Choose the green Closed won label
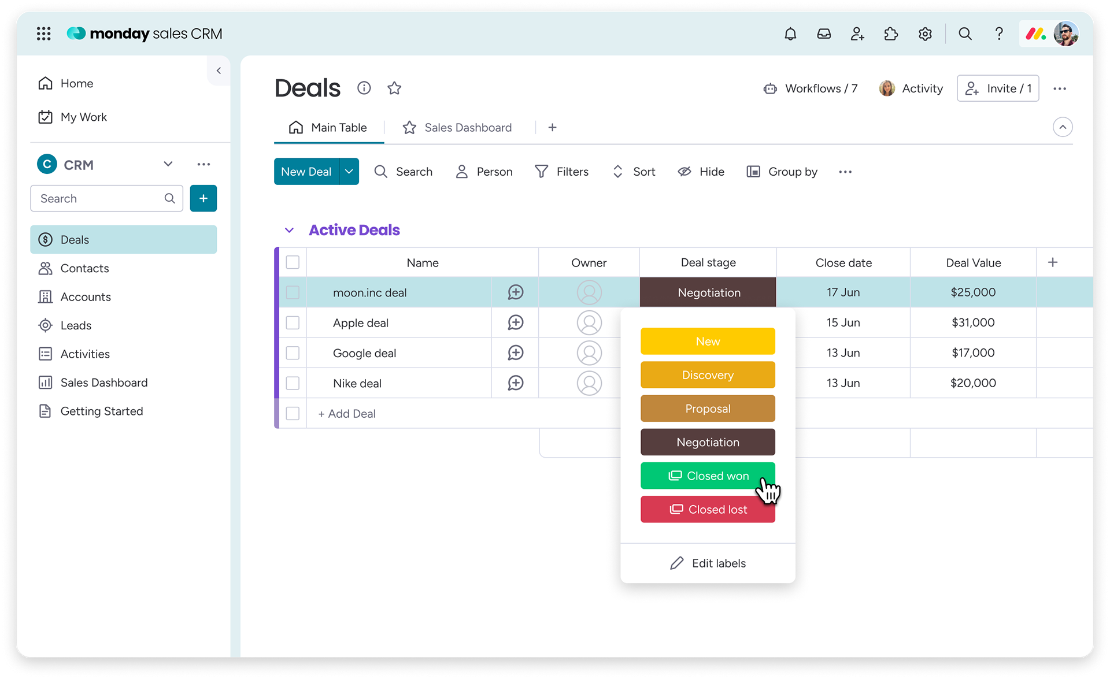The width and height of the screenshot is (1110, 679). pos(708,476)
